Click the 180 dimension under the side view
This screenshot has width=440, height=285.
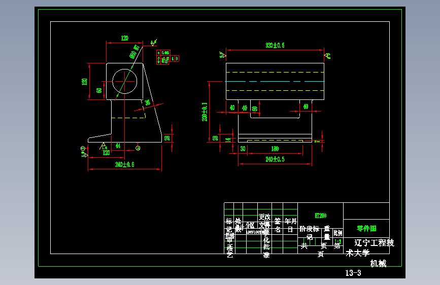click(275, 149)
